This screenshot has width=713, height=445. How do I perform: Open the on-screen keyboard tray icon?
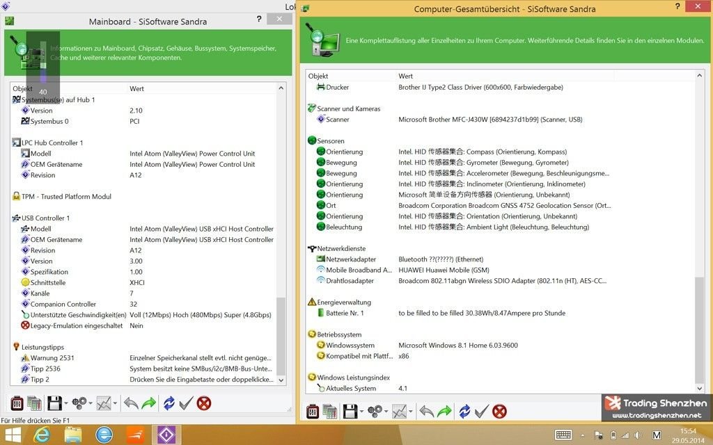click(x=563, y=435)
